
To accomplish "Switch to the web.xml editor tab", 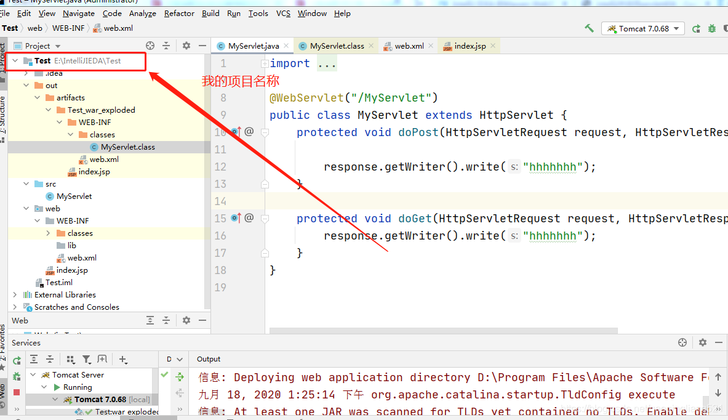I will click(409, 46).
